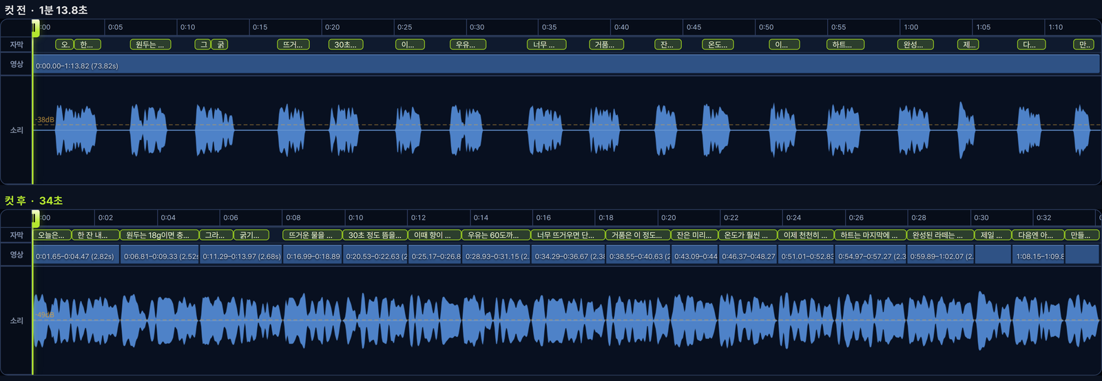This screenshot has height=381, width=1102.
Task: Select the '30초...' subtitle chip in top timeline
Action: click(346, 44)
